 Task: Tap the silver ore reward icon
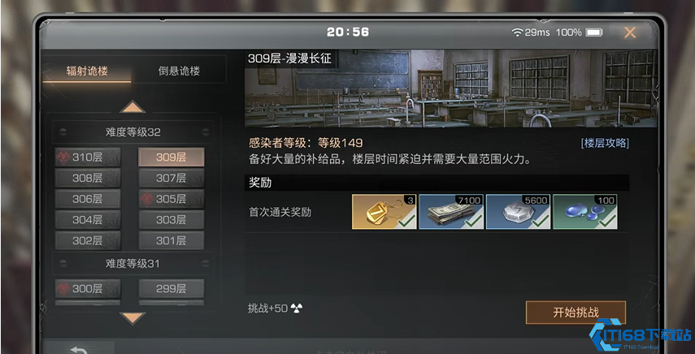pos(518,212)
